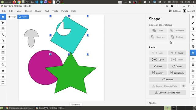This screenshot has width=196, height=110.
Task: Open Settings
Action: click(x=175, y=11)
